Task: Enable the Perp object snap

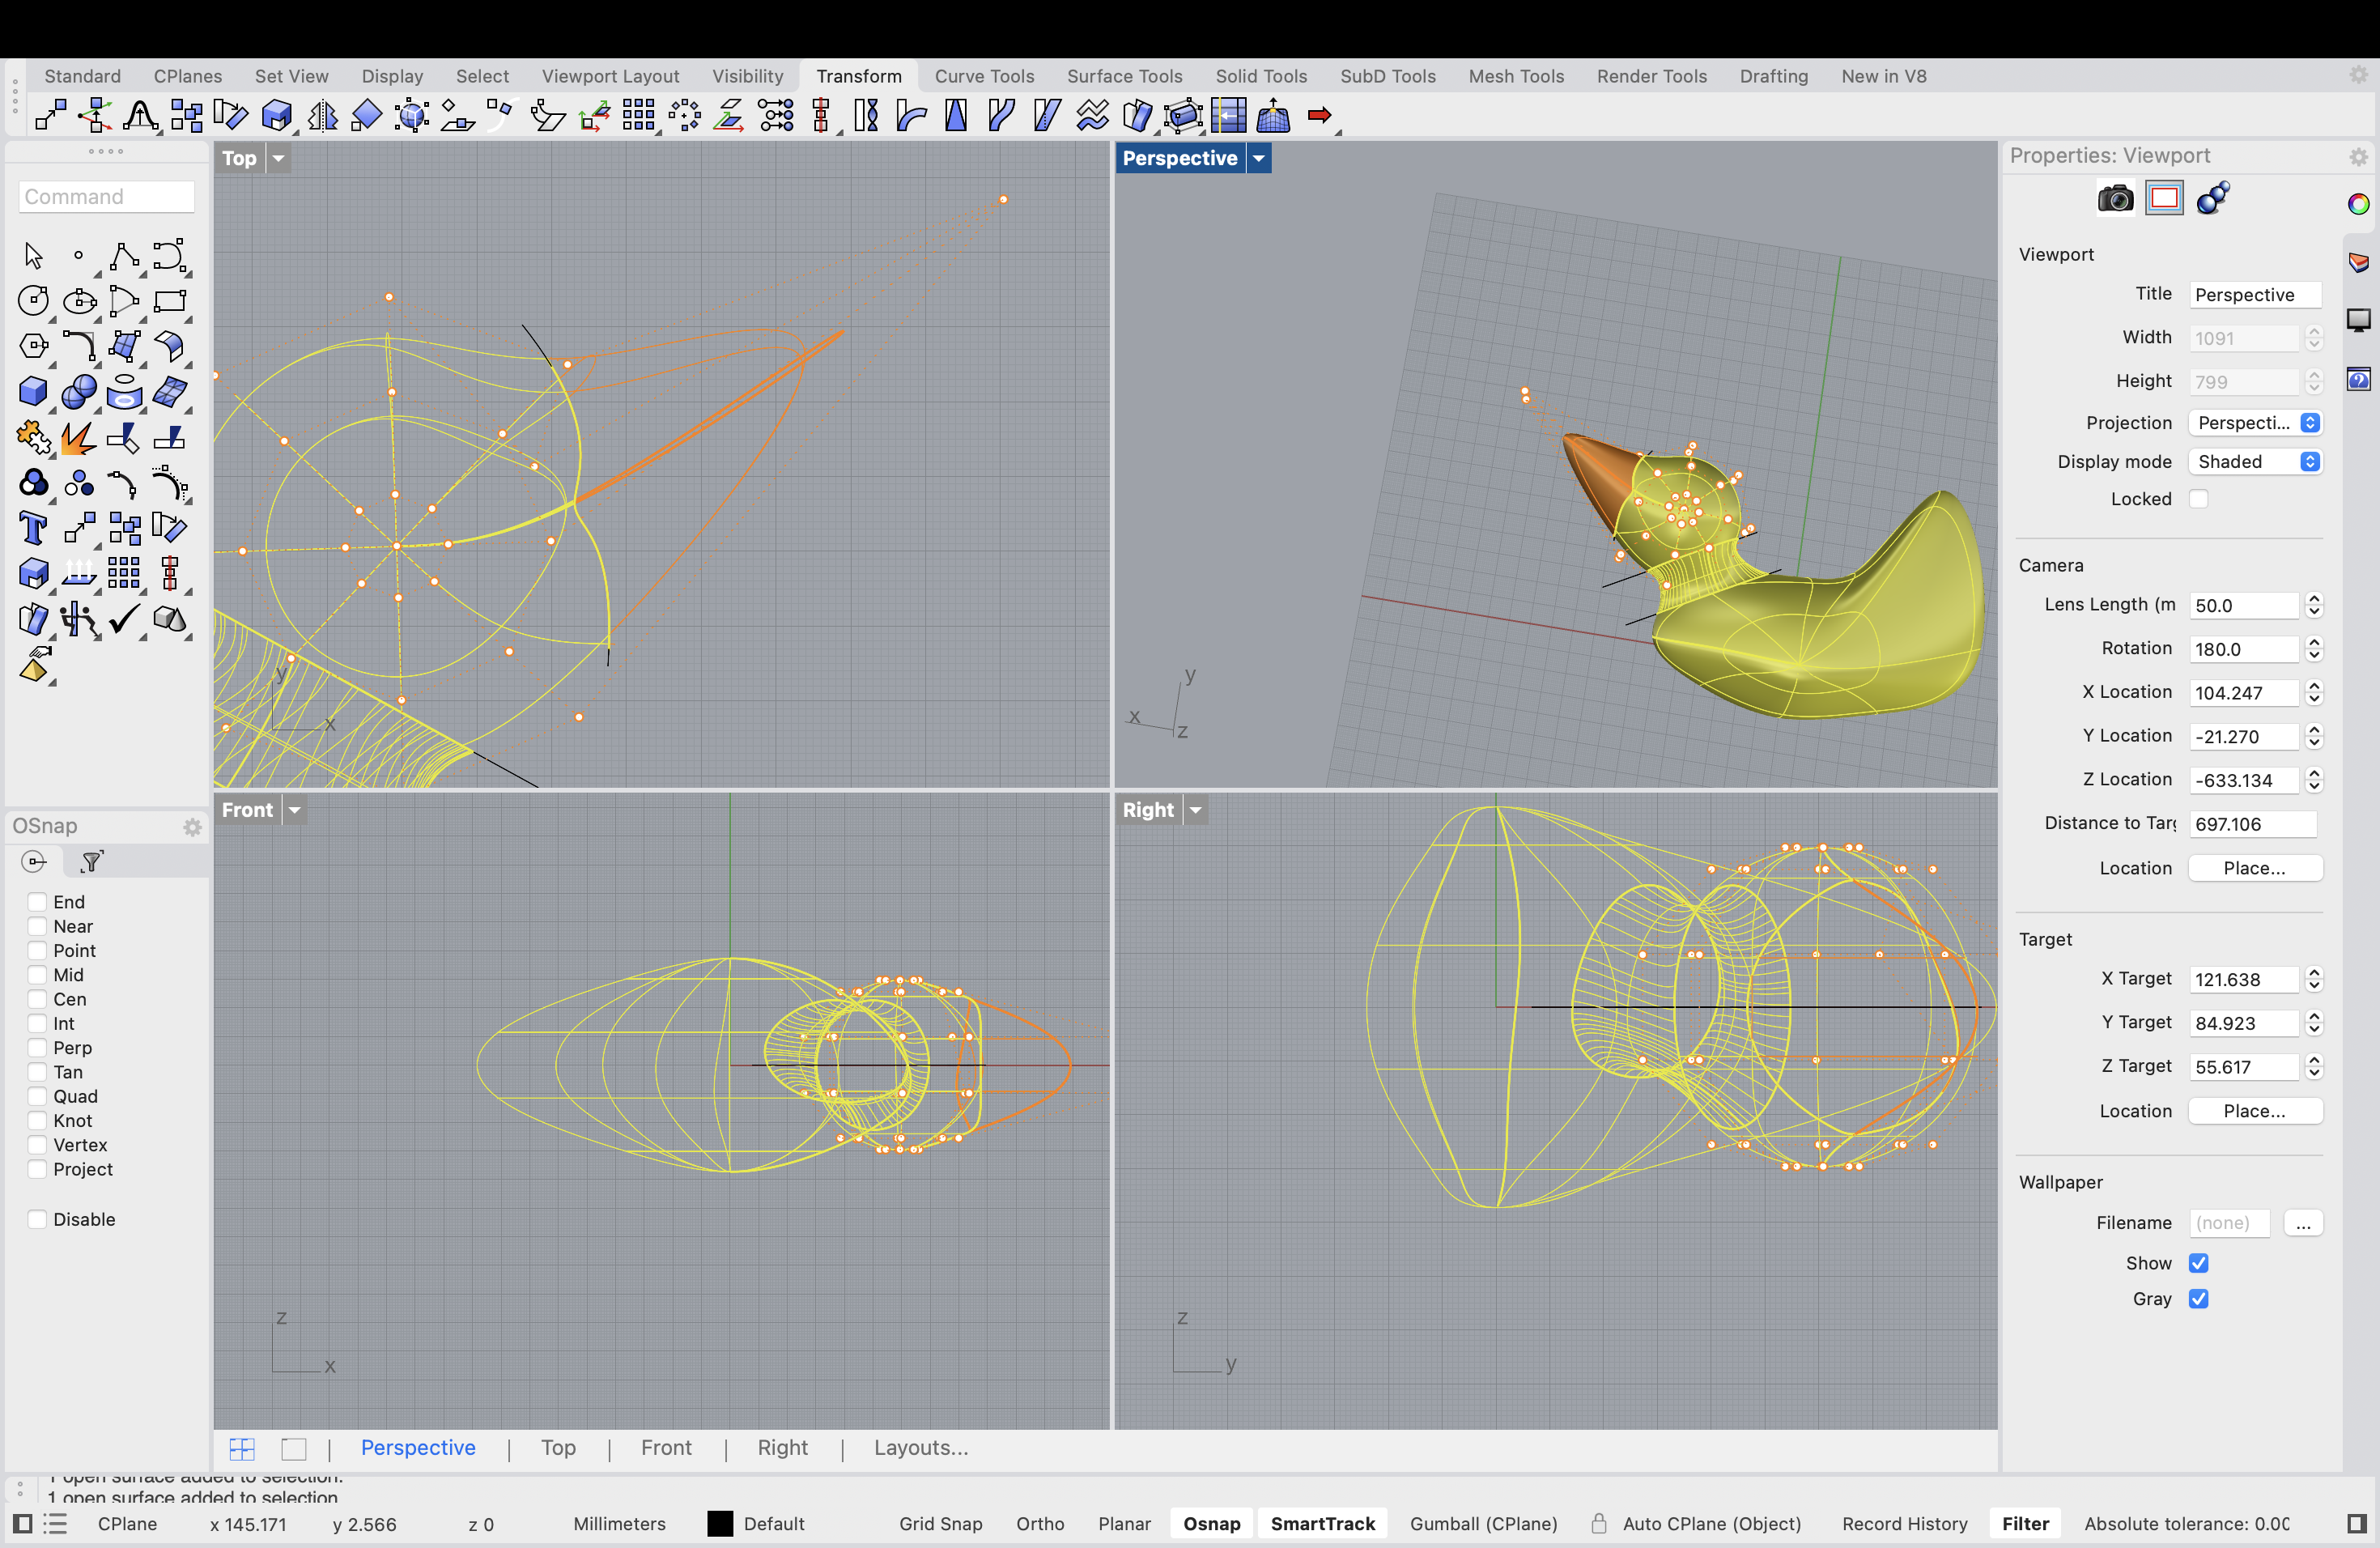Action: [38, 1048]
